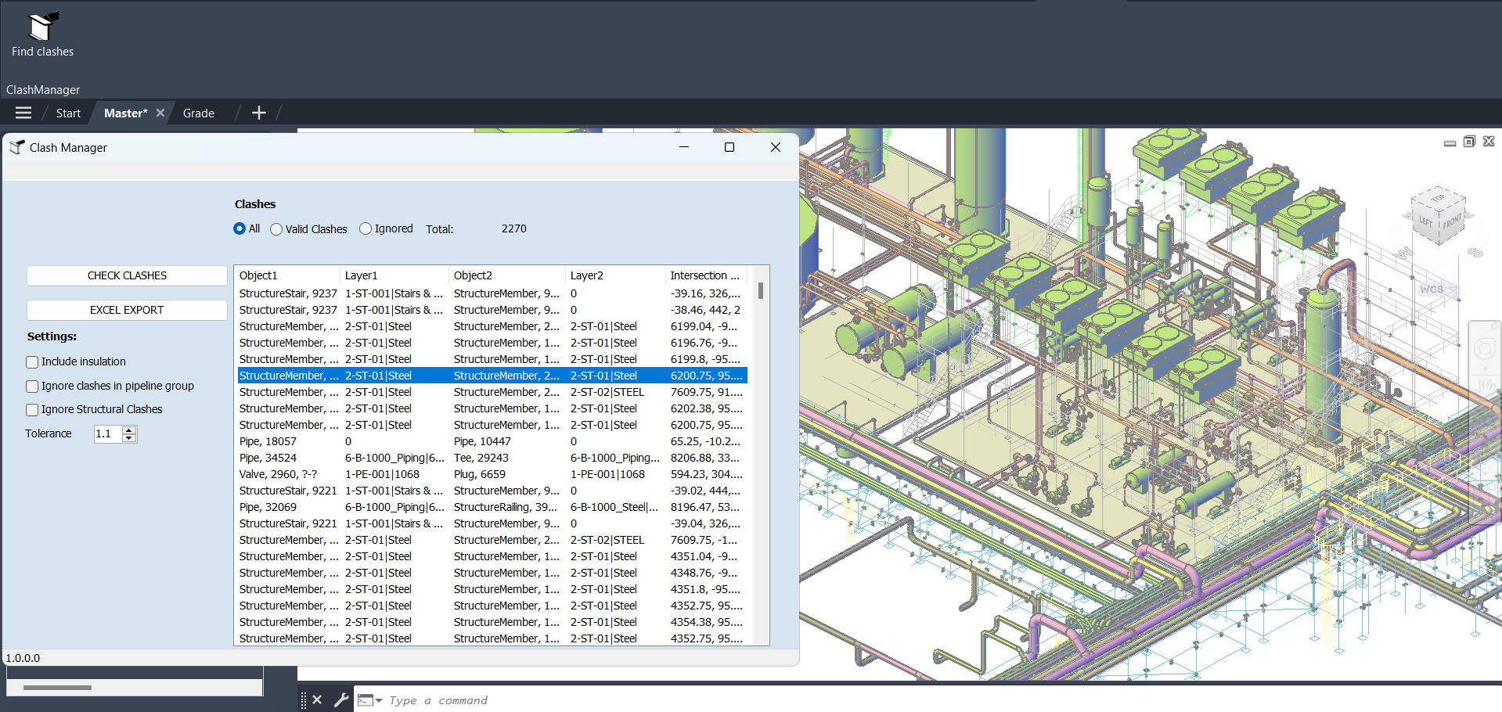Check Ignore clashes in pipeline group
Image resolution: width=1502 pixels, height=712 pixels.
click(x=33, y=387)
